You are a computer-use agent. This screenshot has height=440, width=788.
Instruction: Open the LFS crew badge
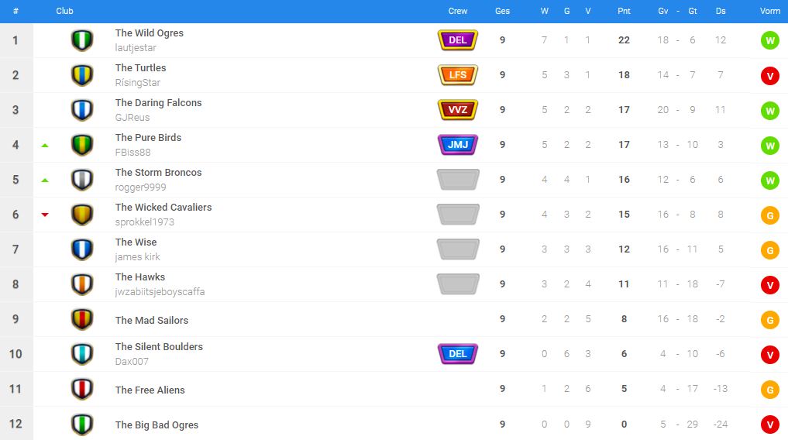tap(457, 75)
